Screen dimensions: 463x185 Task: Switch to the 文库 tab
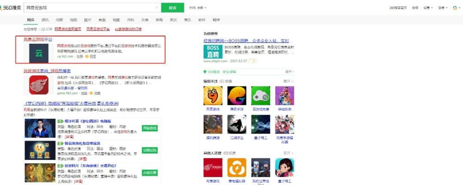145,20
